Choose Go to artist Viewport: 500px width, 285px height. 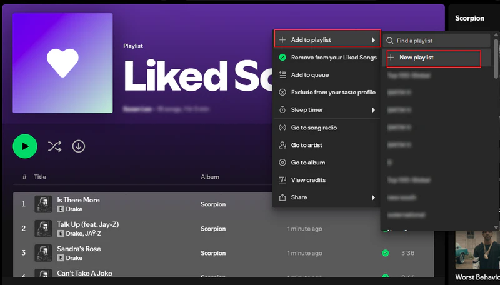click(x=327, y=145)
